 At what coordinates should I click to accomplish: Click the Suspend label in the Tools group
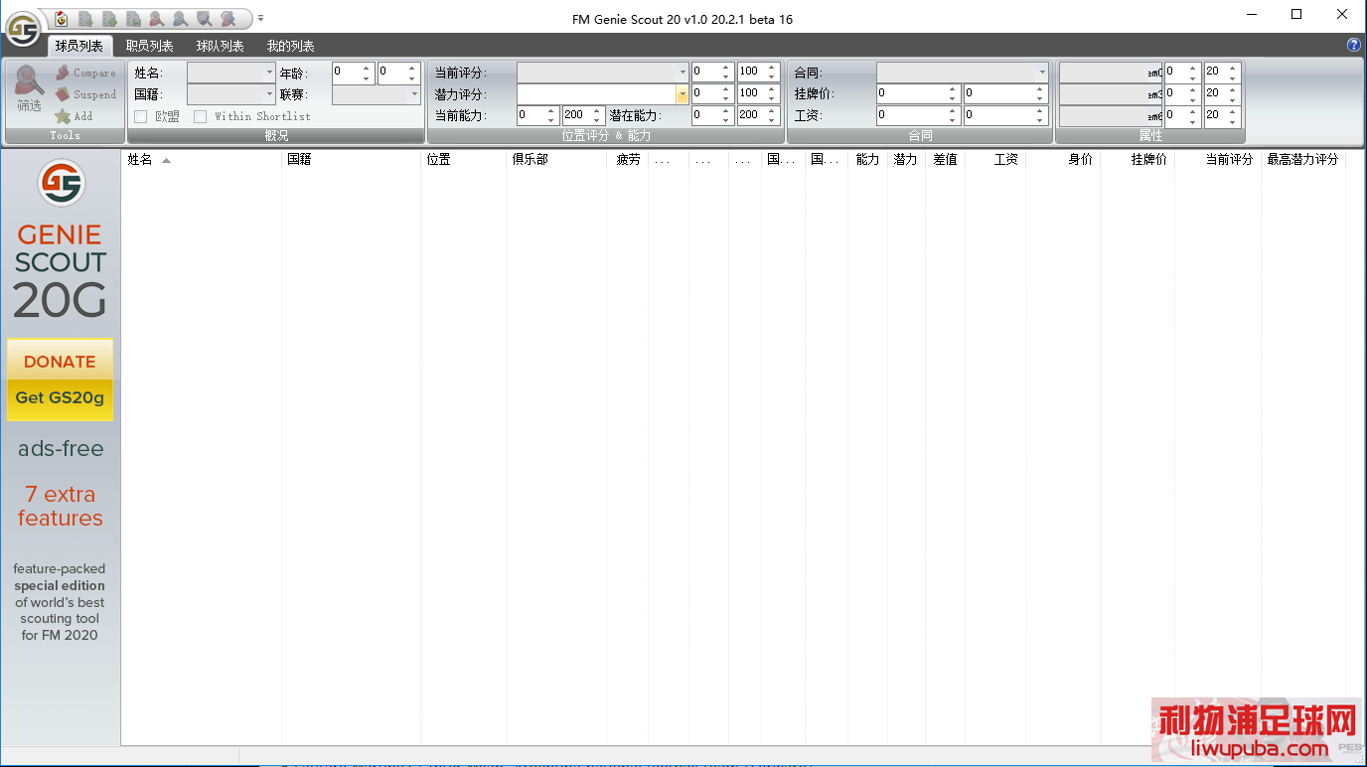pyautogui.click(x=94, y=94)
